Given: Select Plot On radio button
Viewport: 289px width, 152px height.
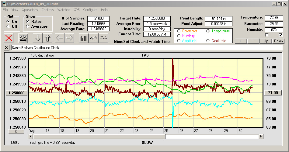Looking at the screenshot, I should pos(8,22).
